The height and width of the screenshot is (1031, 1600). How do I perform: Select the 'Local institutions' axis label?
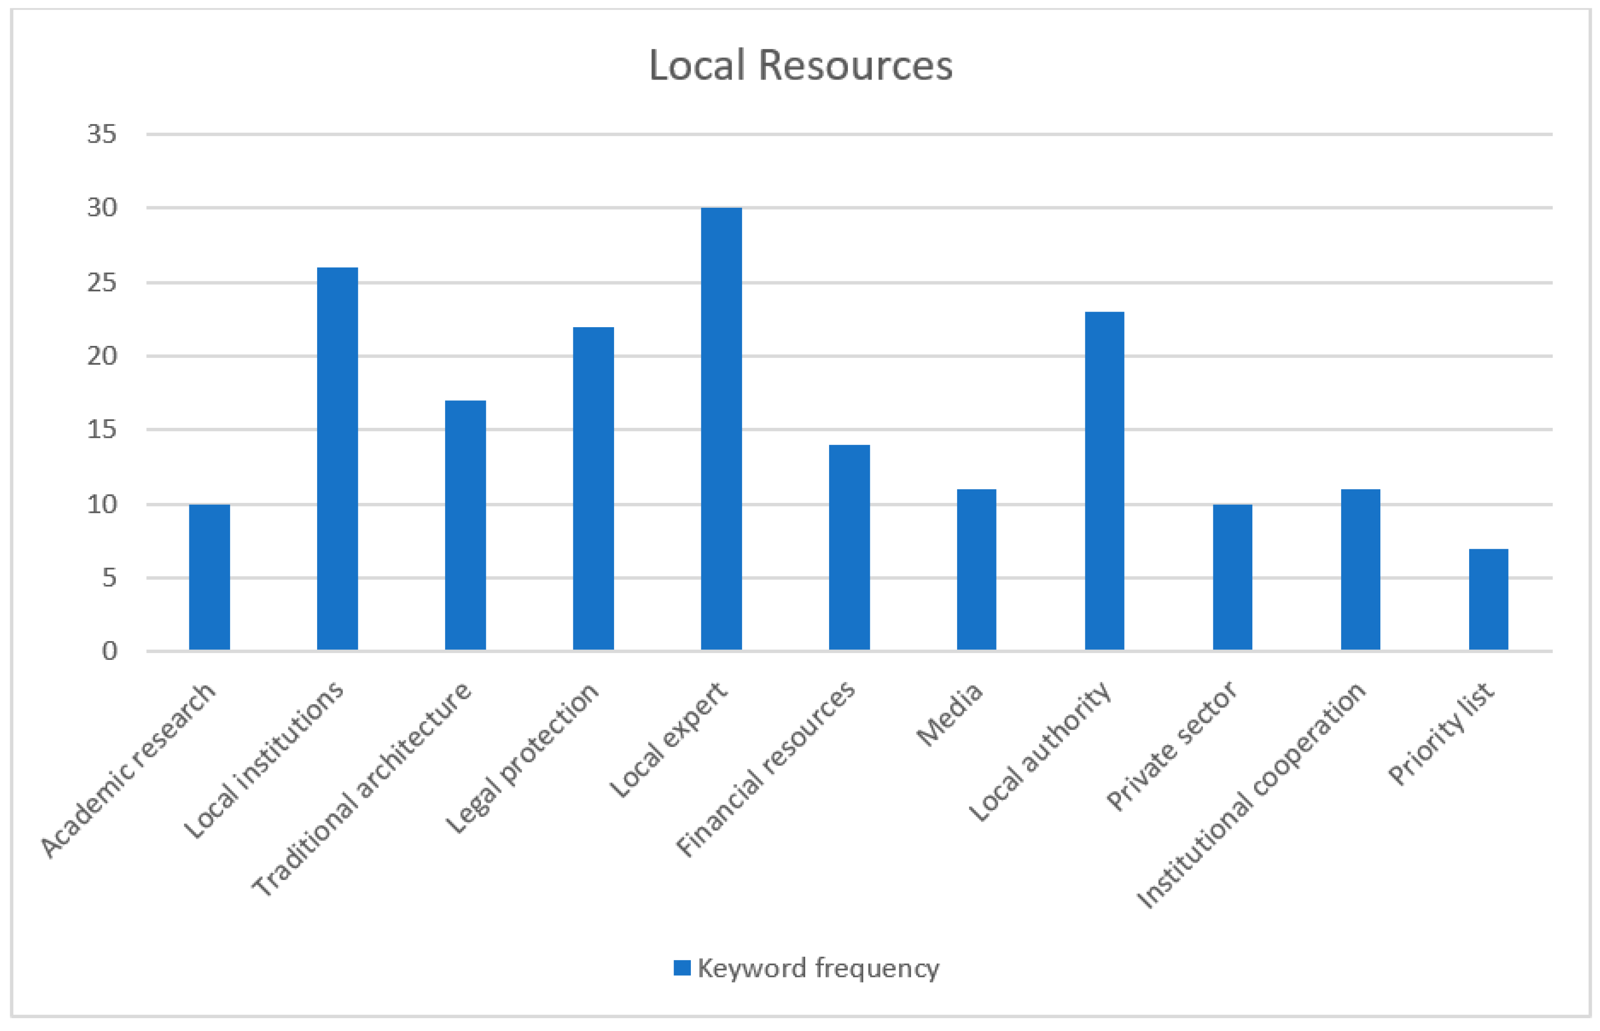(264, 760)
